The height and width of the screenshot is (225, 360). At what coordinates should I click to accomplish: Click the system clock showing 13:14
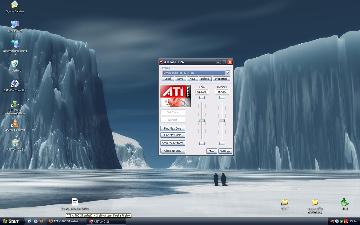(353, 221)
